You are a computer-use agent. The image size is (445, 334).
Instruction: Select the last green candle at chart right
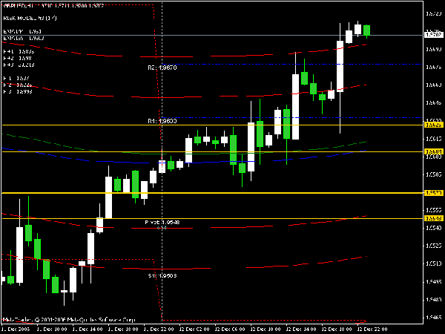[366, 30]
